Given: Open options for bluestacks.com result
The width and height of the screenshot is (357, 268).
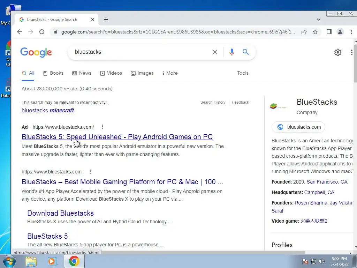Looking at the screenshot, I should 90,172.
